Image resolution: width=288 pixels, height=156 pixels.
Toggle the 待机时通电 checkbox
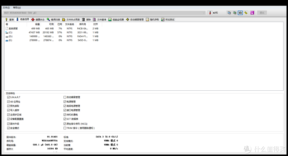(x=65, y=115)
